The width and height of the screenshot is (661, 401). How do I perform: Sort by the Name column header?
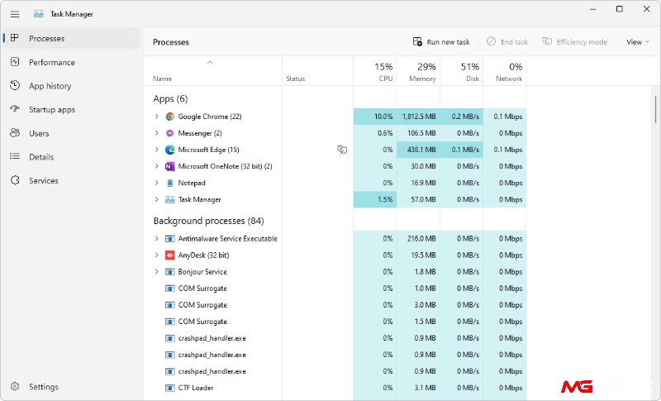click(x=212, y=71)
